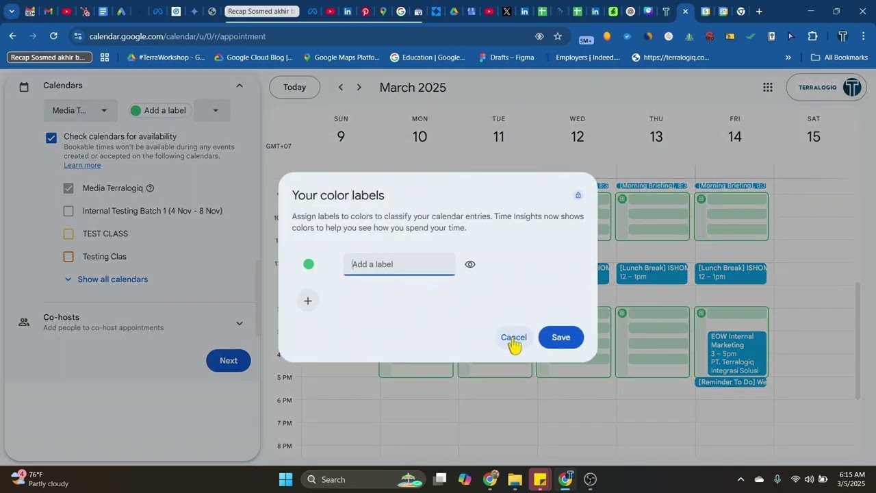Open the weather widget 76°F
This screenshot has height=493, width=876.
click(41, 479)
